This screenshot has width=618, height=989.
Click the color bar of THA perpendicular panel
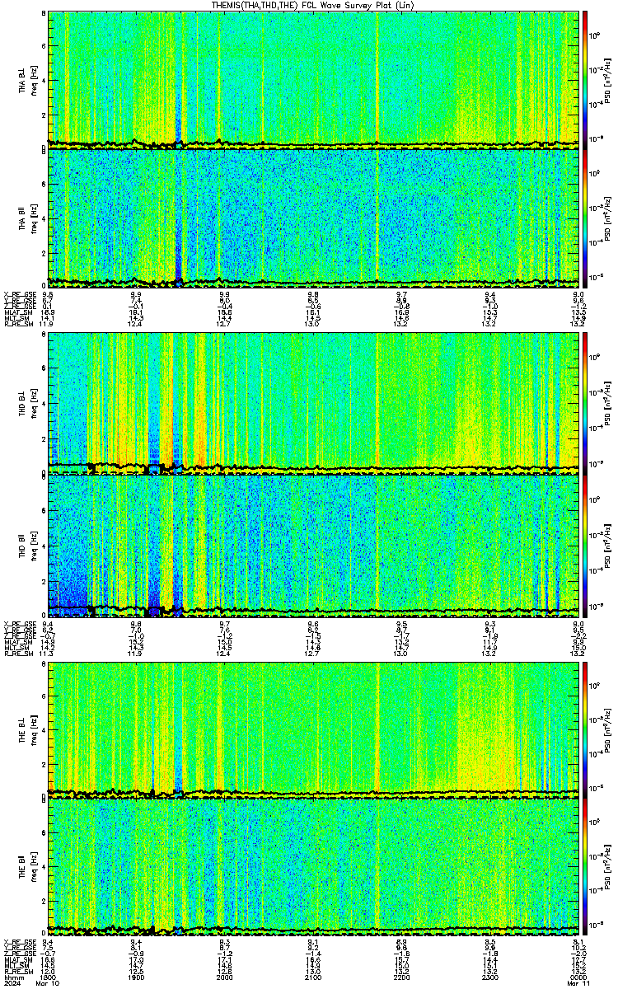585,78
